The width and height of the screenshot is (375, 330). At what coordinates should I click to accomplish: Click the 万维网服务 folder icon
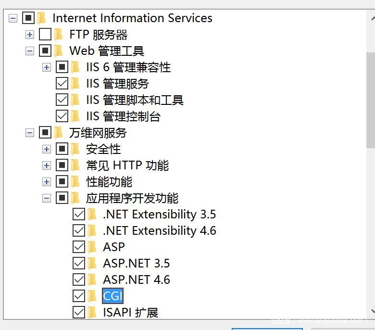(59, 133)
